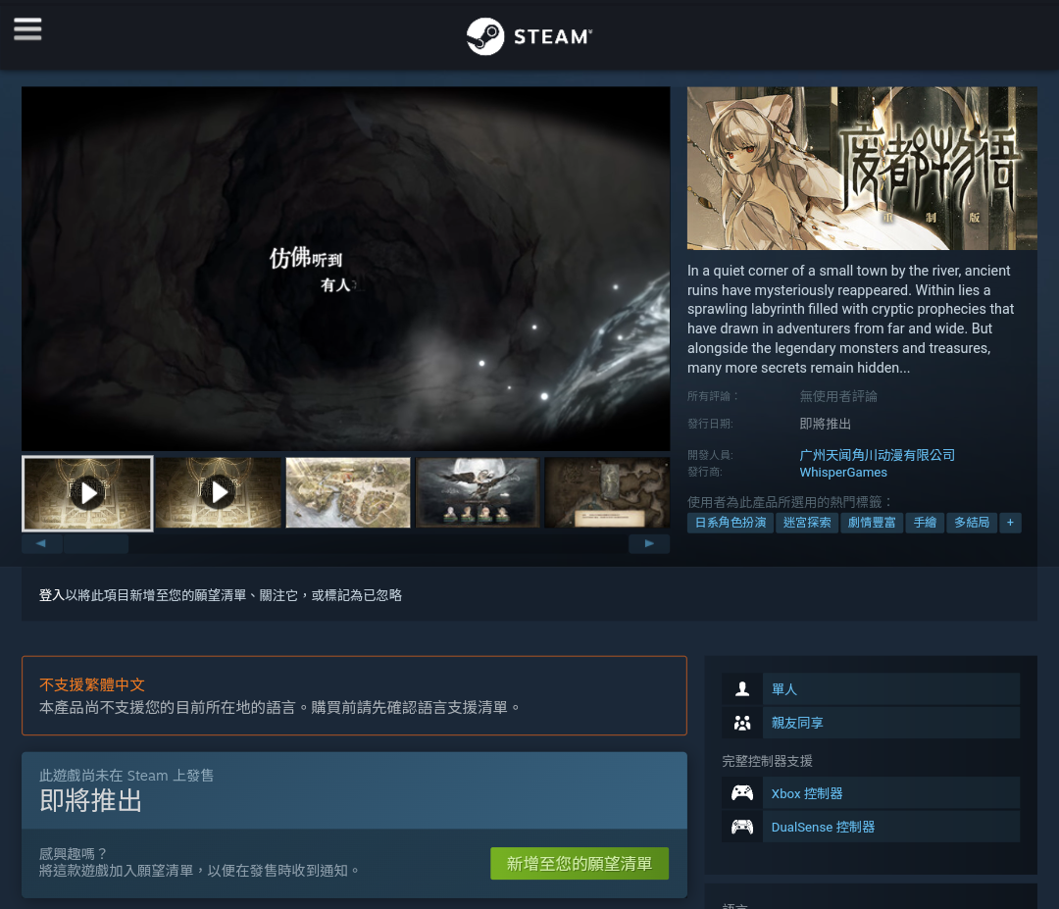Viewport: 1059px width, 909px height.
Task: Click the right arrow of thumbnail strip
Action: (649, 543)
